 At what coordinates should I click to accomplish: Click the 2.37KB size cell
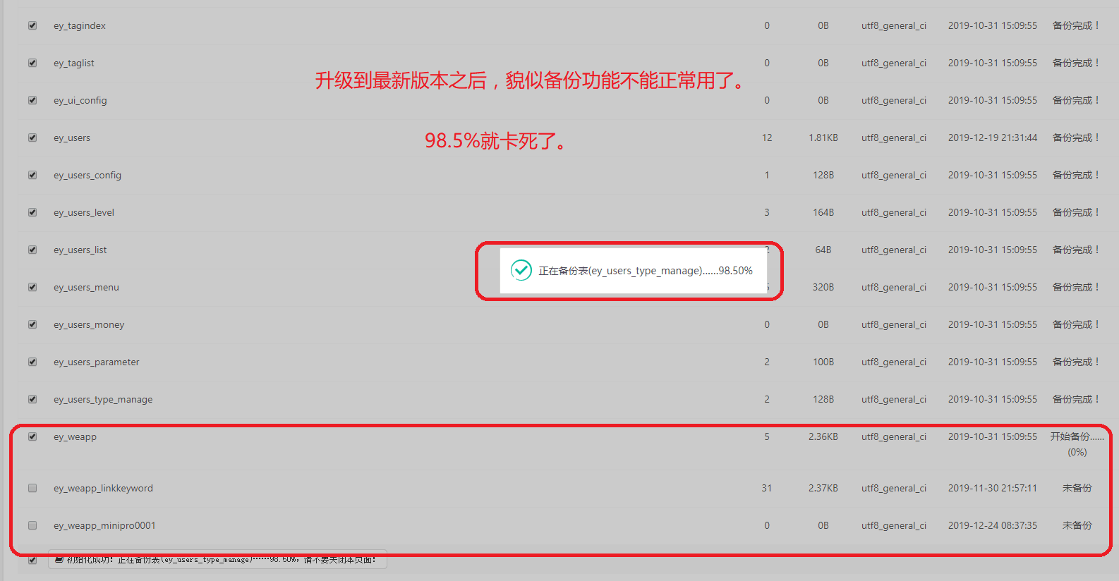point(823,488)
